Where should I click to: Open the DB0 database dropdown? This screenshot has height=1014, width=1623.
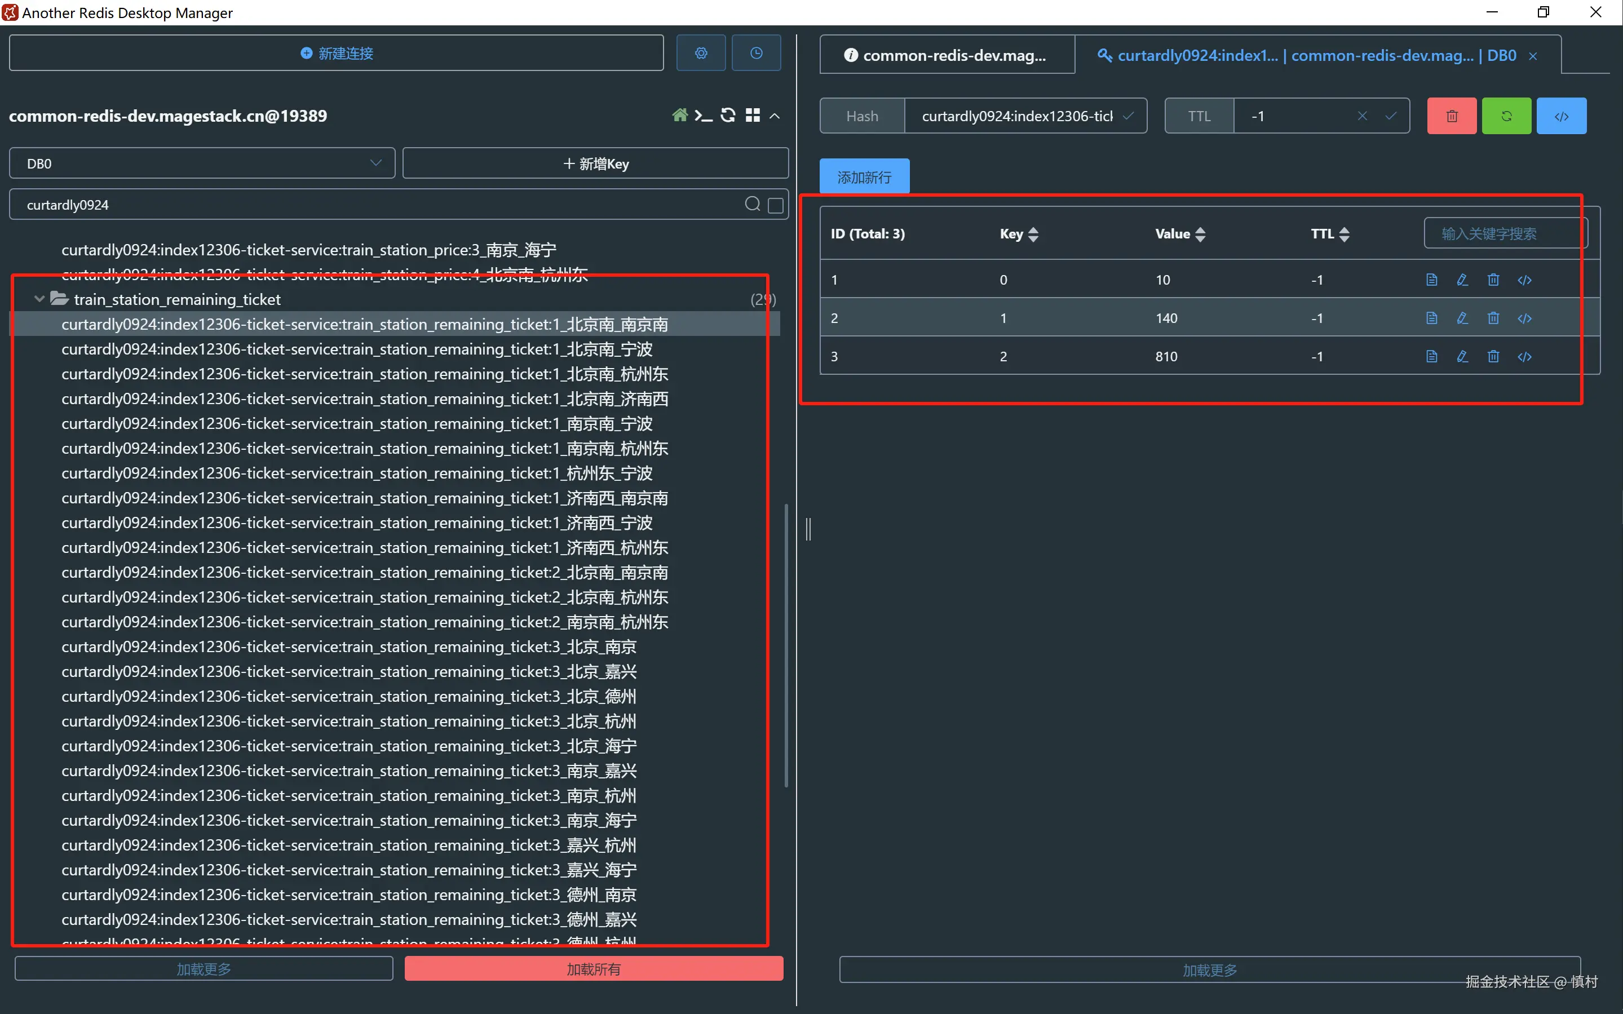(x=202, y=163)
